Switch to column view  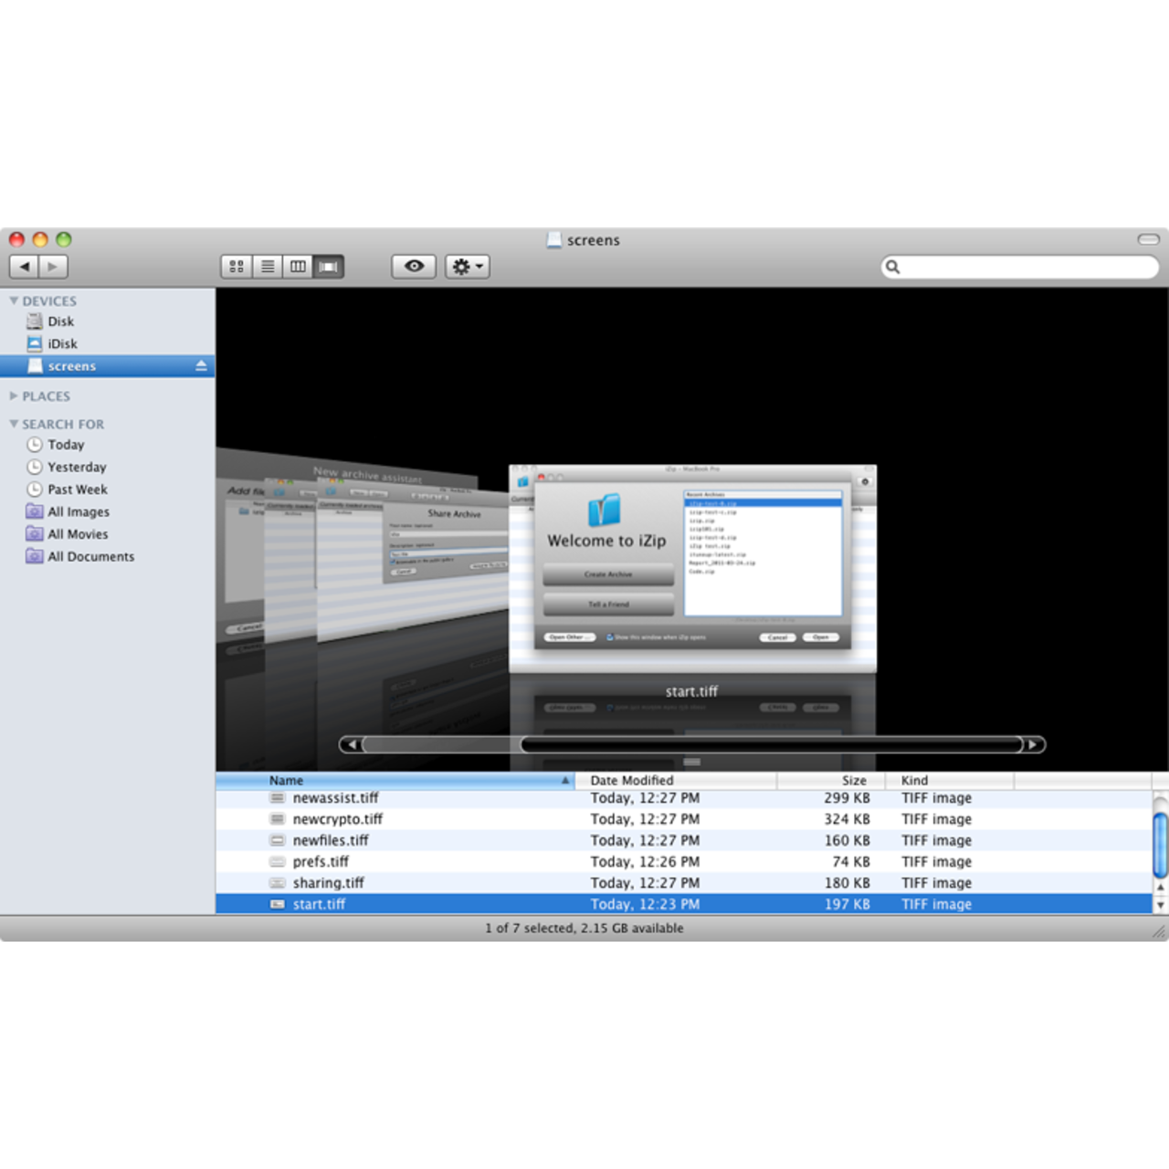pos(298,267)
